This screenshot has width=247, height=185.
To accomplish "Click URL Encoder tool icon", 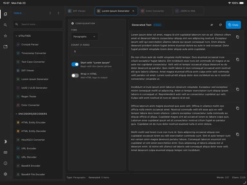I will pos(18,148).
